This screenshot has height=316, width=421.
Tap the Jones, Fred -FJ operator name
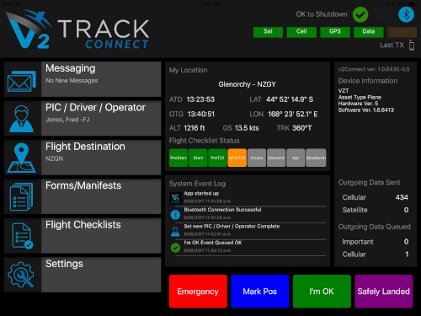(x=67, y=120)
